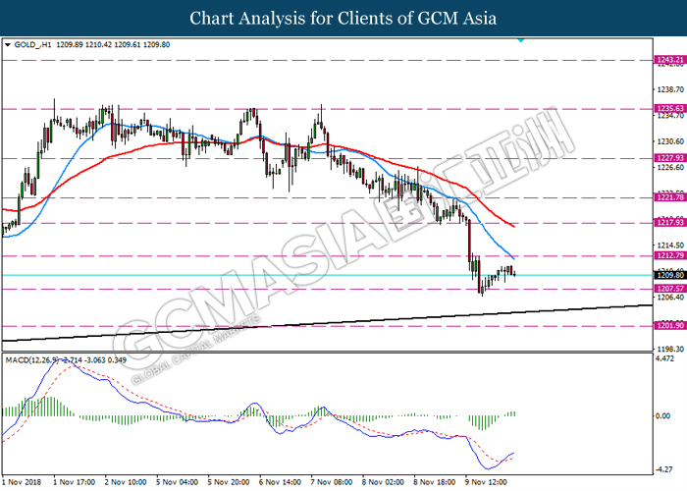Select the 1227.93 price level label

(670, 158)
